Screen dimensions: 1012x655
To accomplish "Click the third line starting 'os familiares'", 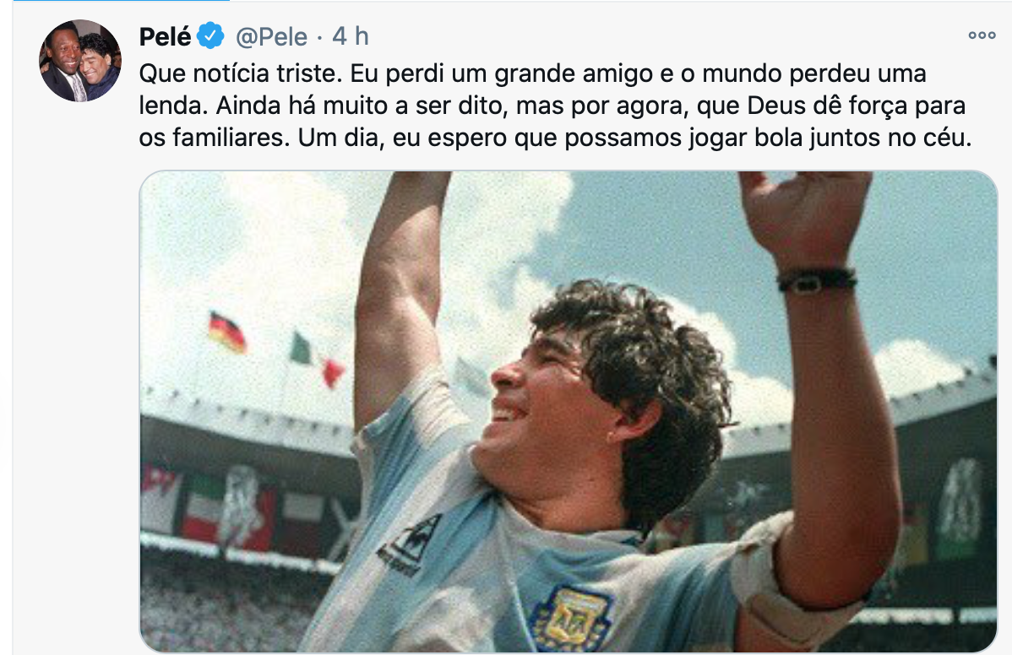I will [555, 138].
